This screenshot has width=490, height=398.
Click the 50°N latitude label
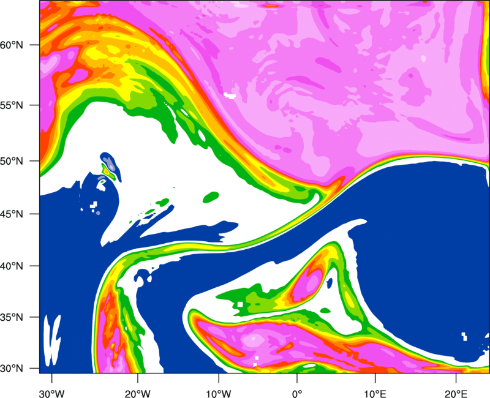12,161
